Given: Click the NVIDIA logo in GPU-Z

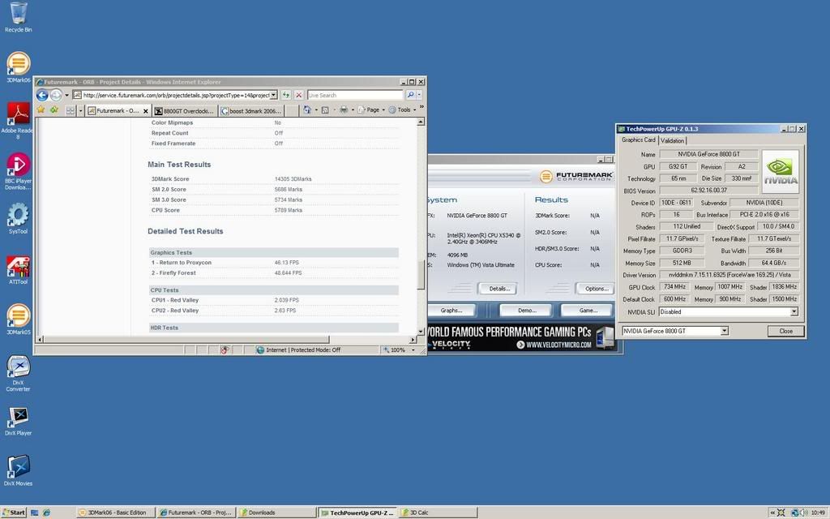Looking at the screenshot, I should (781, 172).
